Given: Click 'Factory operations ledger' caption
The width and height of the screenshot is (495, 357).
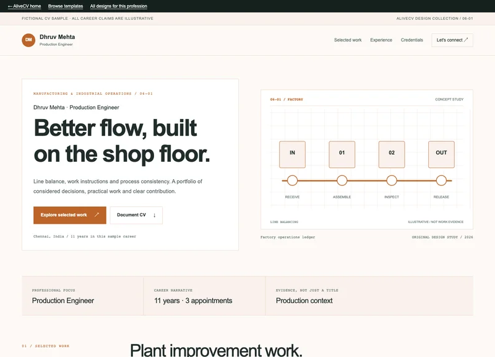Looking at the screenshot, I should pos(288,237).
